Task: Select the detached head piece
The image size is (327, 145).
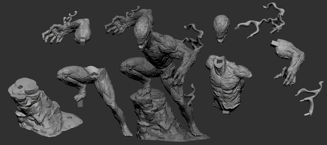Action: pos(221,29)
